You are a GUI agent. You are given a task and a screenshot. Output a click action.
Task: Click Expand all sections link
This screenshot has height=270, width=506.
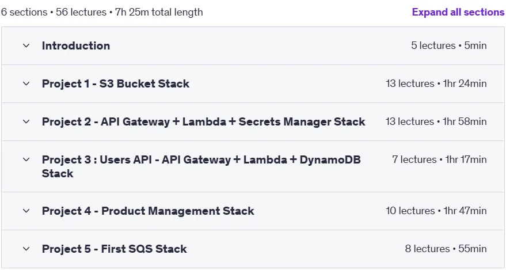point(458,12)
